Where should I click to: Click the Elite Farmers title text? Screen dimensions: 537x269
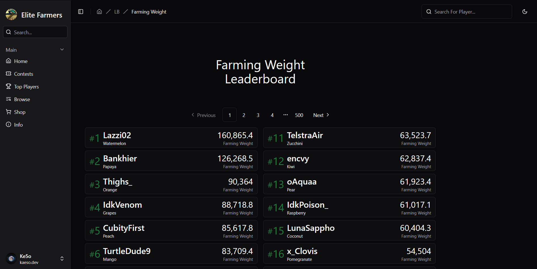pos(42,15)
